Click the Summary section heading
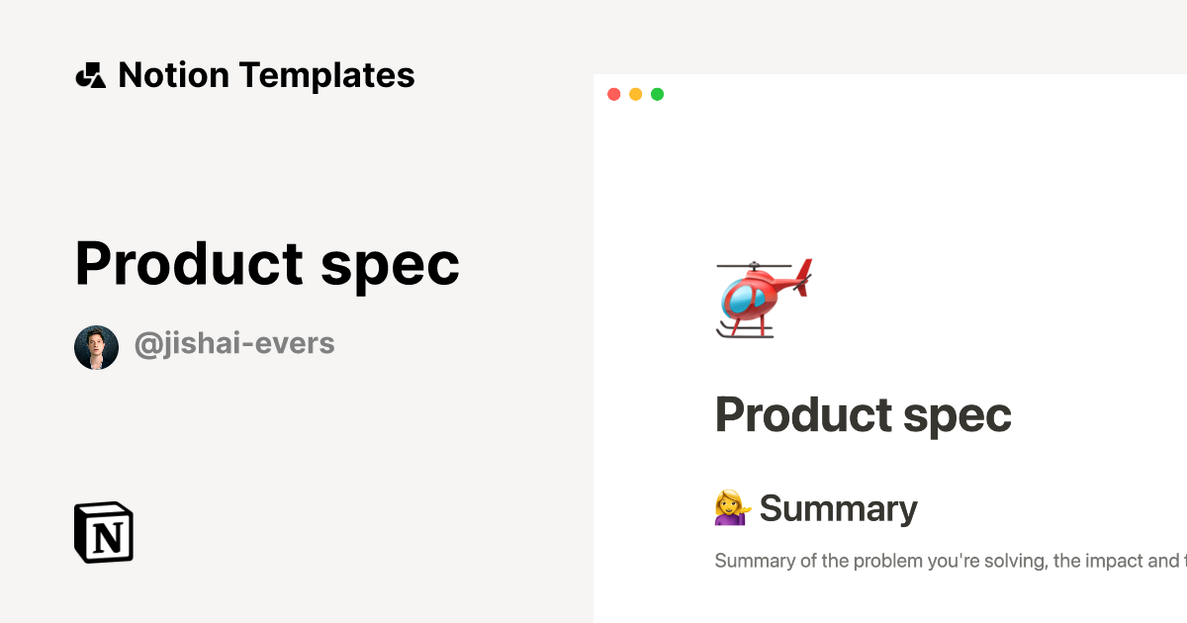This screenshot has height=623, width=1187. point(839,507)
